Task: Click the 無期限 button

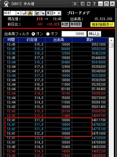Action: click(x=76, y=24)
